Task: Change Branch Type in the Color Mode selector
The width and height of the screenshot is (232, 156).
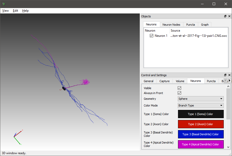Action: click(200, 105)
